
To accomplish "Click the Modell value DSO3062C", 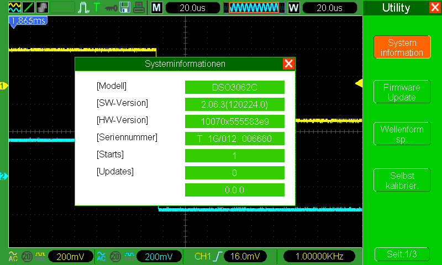I will pyautogui.click(x=234, y=87).
